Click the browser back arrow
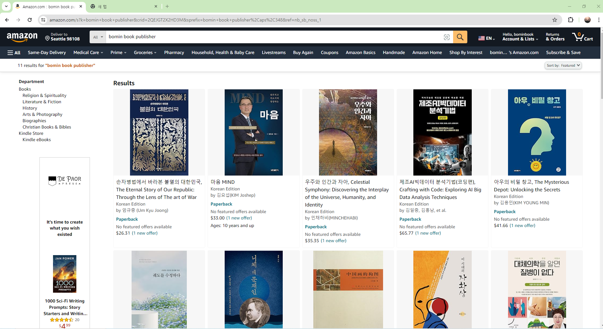The width and height of the screenshot is (603, 329). click(7, 20)
